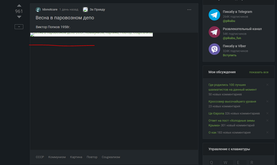This screenshot has width=277, height=165.
Task: Dismiss the Холодные зимы Крыма discussion entry
Action: tap(267, 121)
